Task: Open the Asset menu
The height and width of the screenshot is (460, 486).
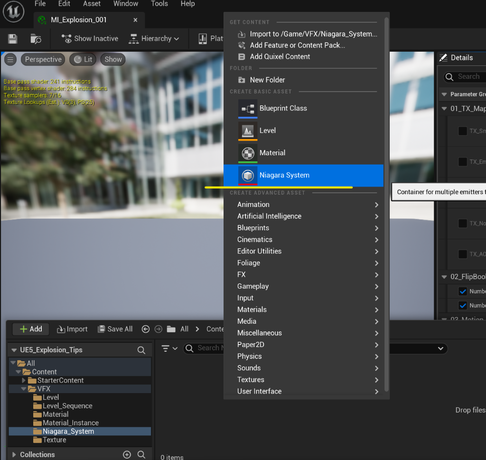Action: coord(92,4)
